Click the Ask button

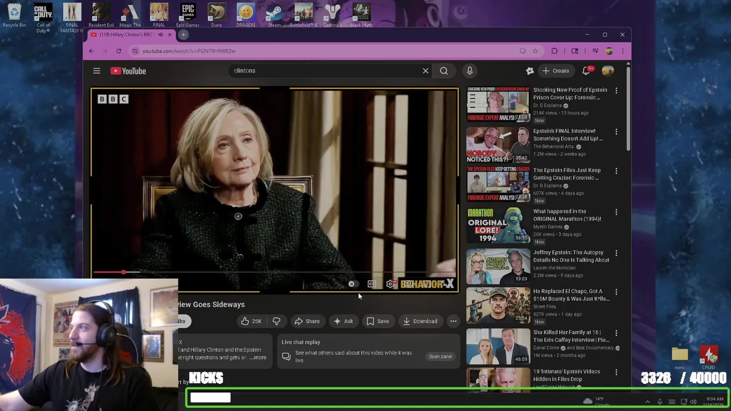pos(343,321)
